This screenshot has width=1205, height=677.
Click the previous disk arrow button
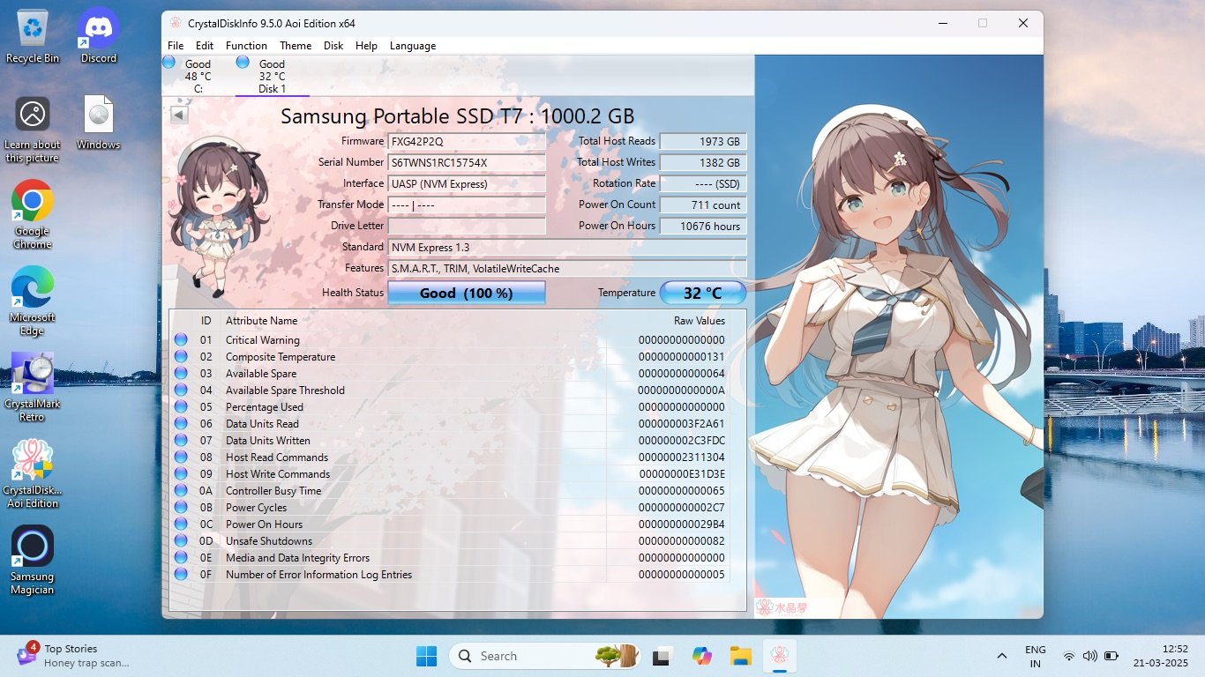[x=179, y=115]
